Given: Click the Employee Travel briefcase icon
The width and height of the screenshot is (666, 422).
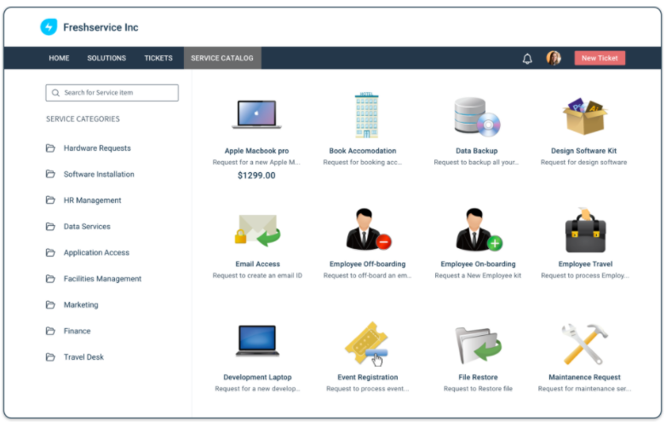Looking at the screenshot, I should tap(585, 229).
